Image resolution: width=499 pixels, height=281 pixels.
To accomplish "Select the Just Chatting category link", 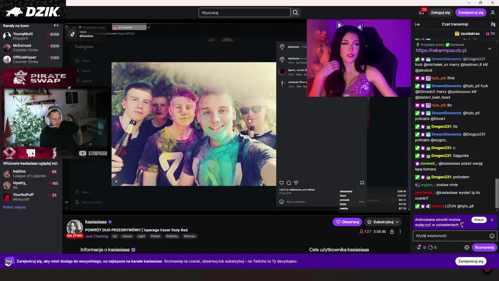I will click(x=97, y=236).
